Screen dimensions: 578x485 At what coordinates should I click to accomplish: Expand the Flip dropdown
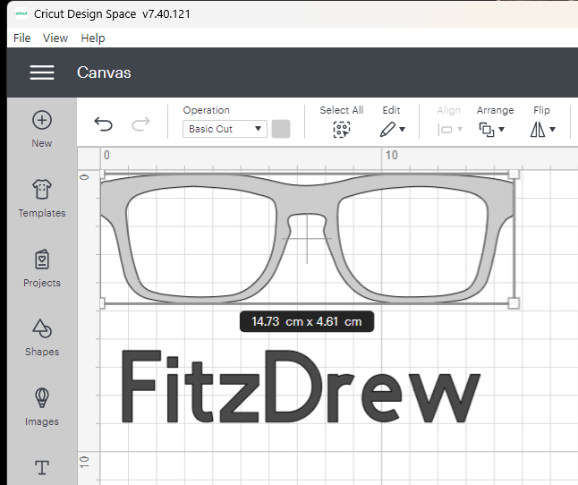click(542, 129)
